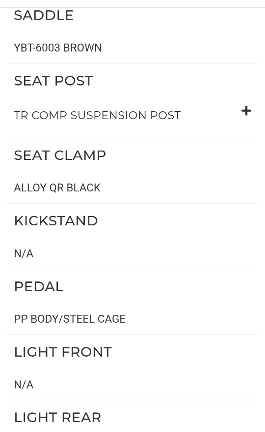Open the TR COMP SUSPENSION POST entry
This screenshot has width=265, height=432.
coord(97,115)
